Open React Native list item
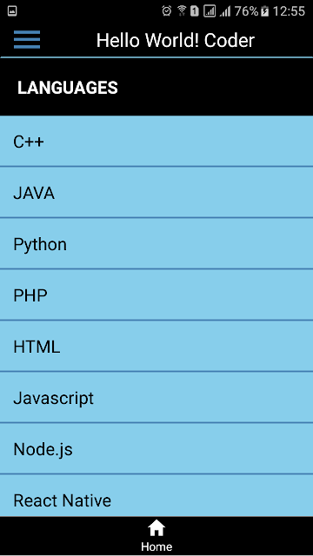This screenshot has width=313, height=556. coord(156,496)
